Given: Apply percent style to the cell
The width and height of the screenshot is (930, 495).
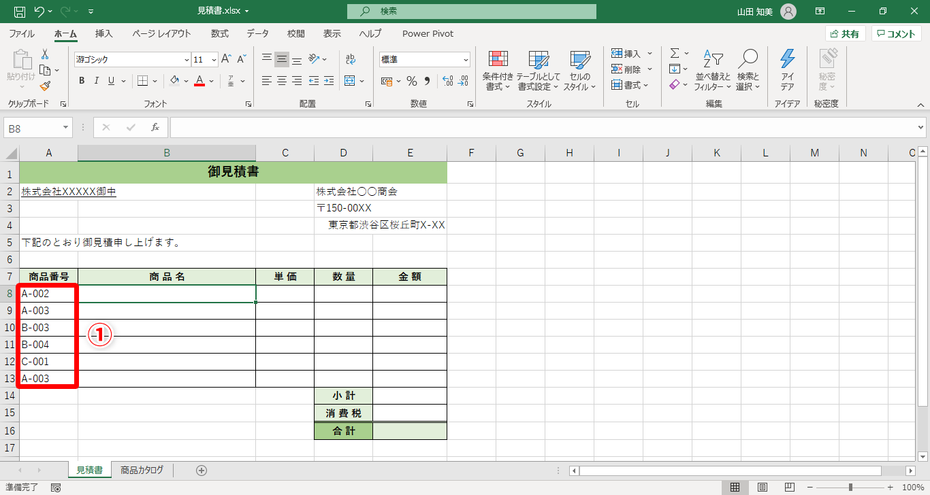Looking at the screenshot, I should click(412, 81).
